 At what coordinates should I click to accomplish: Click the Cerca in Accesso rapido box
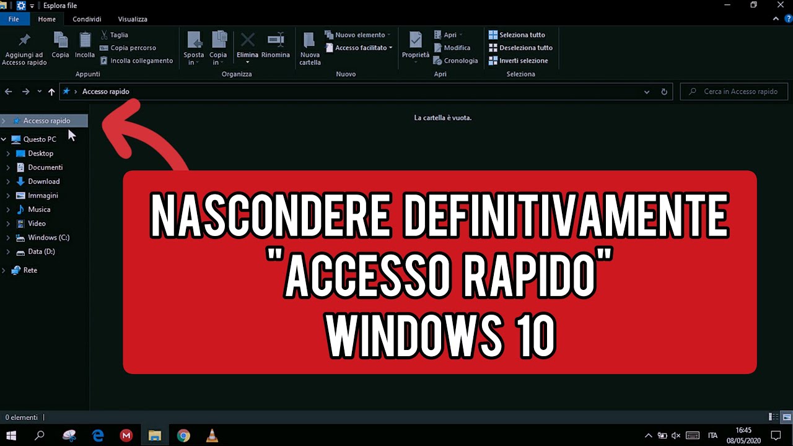pos(734,92)
